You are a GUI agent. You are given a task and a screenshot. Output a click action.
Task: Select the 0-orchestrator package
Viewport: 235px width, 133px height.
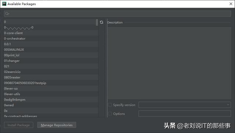pyautogui.click(x=51, y=38)
